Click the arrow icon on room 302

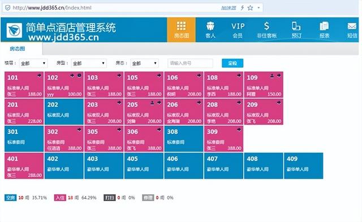pyautogui.click(x=79, y=129)
